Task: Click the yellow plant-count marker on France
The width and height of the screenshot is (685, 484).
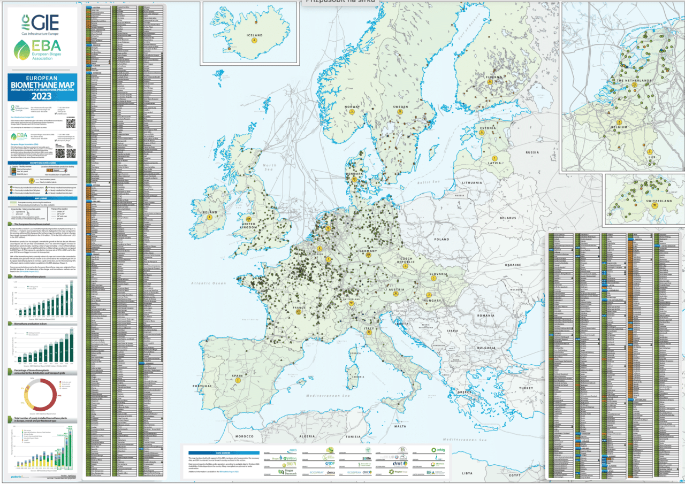Action: point(298,311)
